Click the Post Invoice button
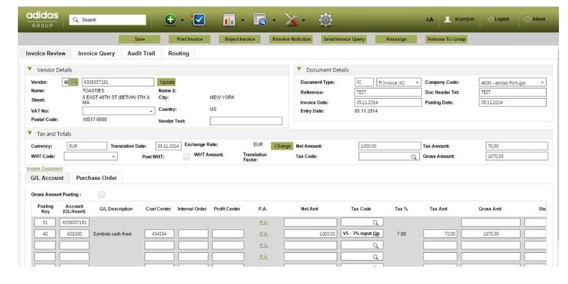 tap(190, 39)
